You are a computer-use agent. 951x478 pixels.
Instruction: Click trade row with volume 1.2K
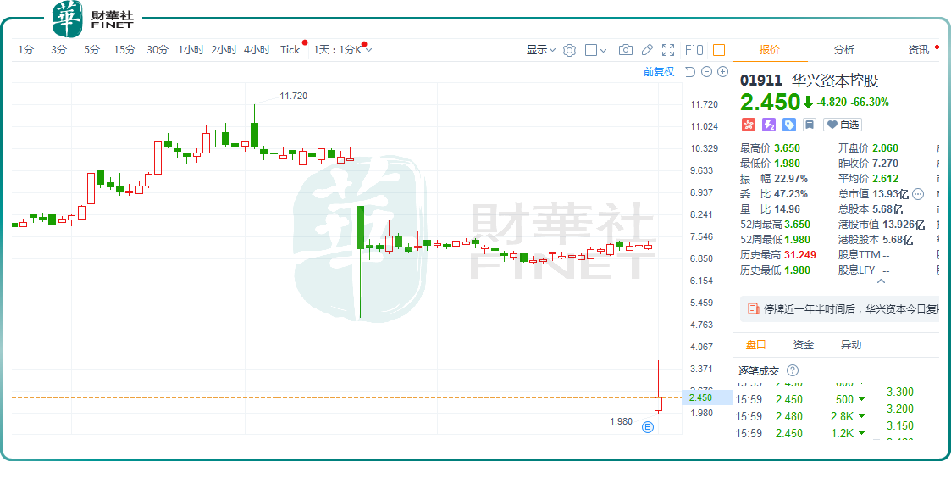coord(800,433)
